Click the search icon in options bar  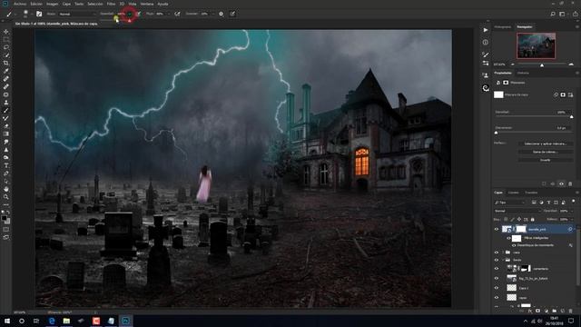coord(553,14)
